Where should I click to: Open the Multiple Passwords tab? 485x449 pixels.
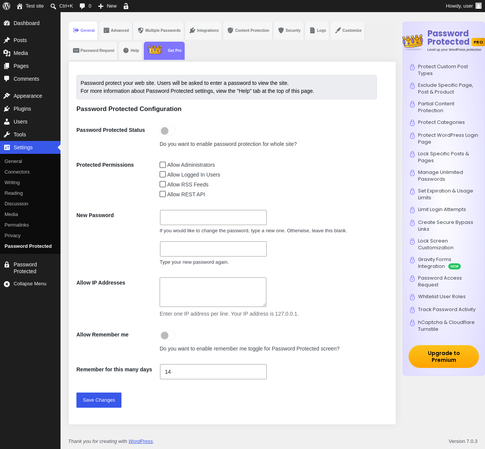coord(159,30)
